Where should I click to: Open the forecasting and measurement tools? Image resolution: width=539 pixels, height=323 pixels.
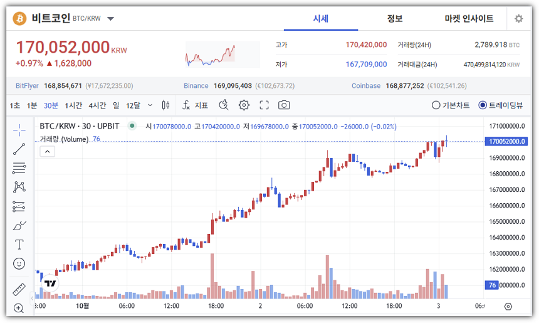click(19, 206)
